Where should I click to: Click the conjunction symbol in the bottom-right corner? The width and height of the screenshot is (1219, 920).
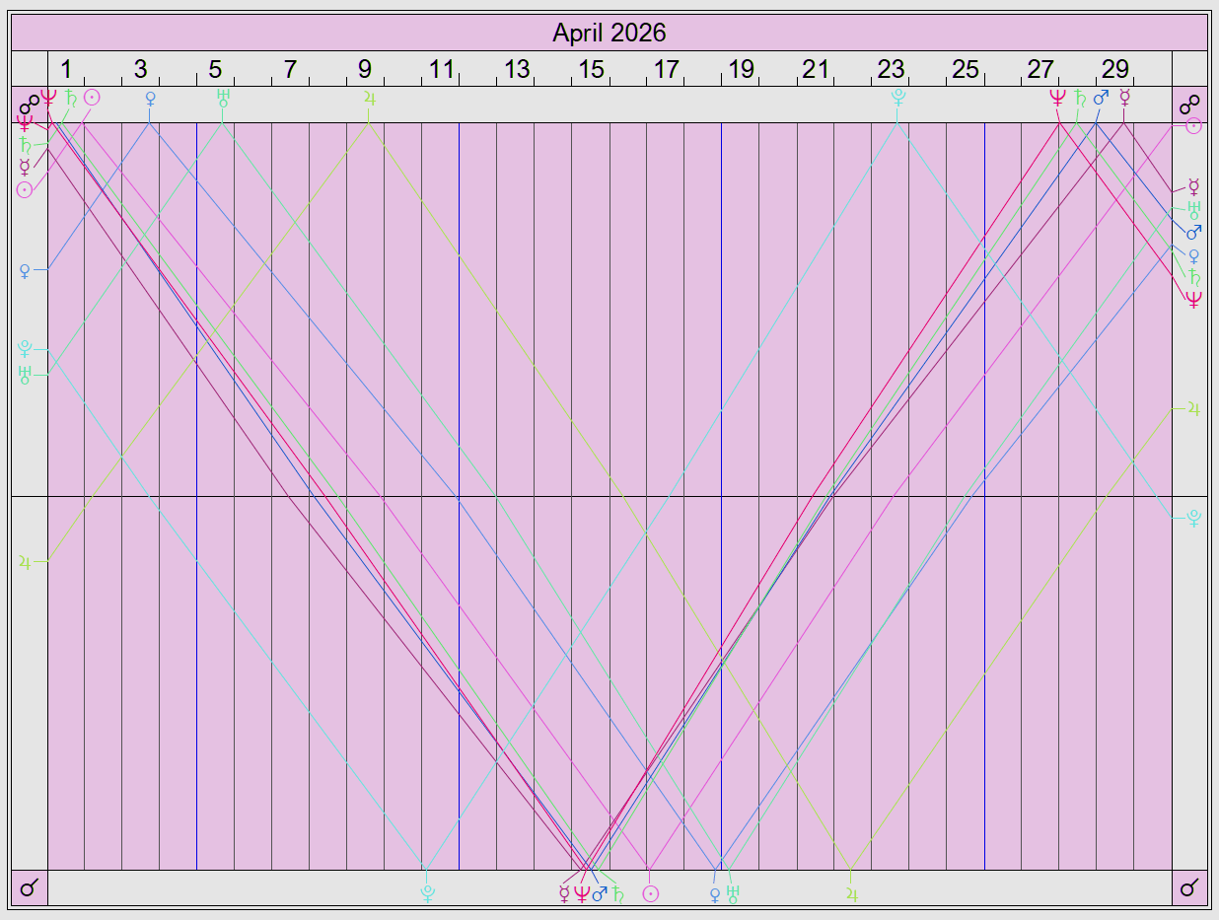(1190, 887)
